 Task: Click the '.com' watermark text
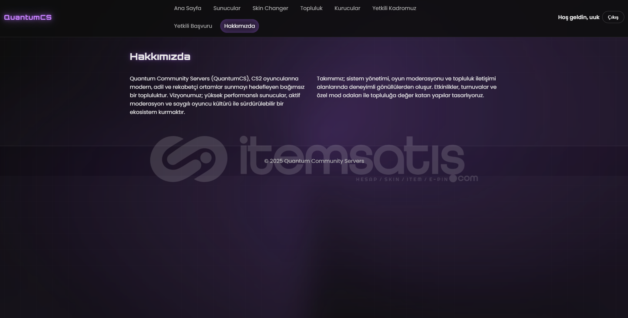coord(468,178)
